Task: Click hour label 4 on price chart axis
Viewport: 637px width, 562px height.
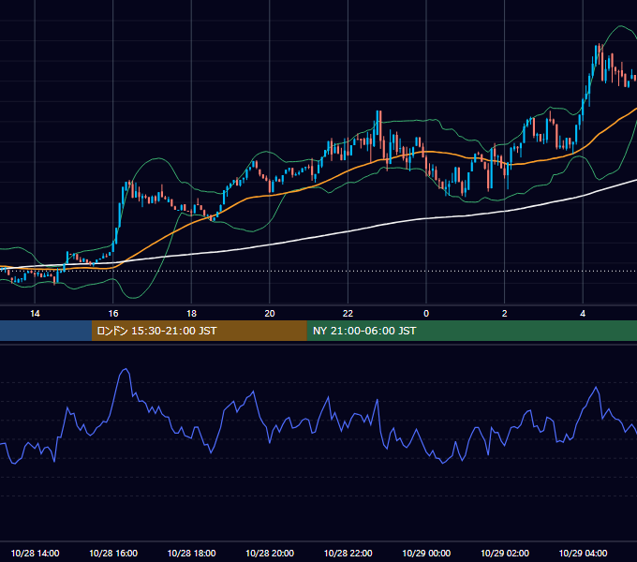Action: click(583, 314)
